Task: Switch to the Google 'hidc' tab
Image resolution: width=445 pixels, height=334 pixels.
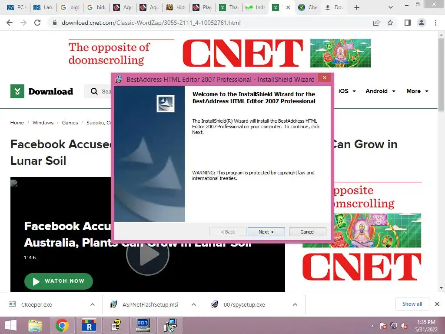Action: click(x=96, y=7)
